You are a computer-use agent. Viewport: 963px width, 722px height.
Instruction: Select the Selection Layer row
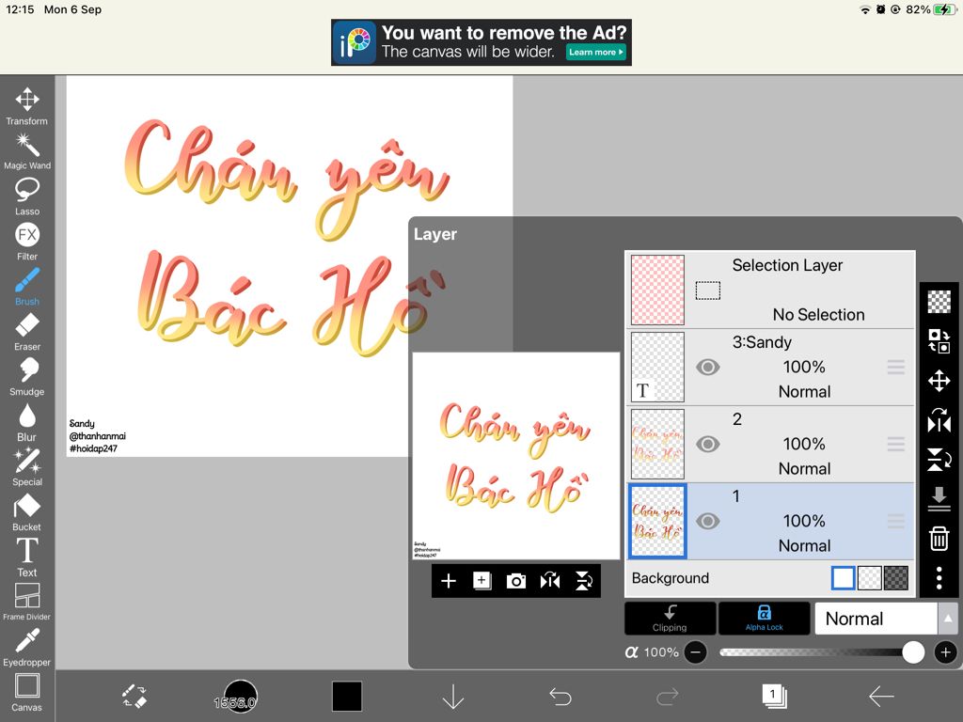[x=770, y=290]
